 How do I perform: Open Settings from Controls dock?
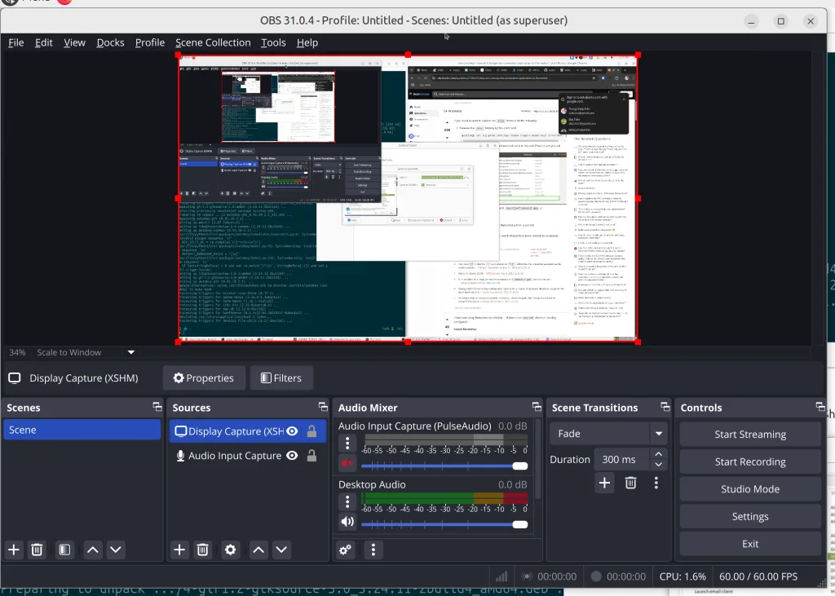click(750, 517)
